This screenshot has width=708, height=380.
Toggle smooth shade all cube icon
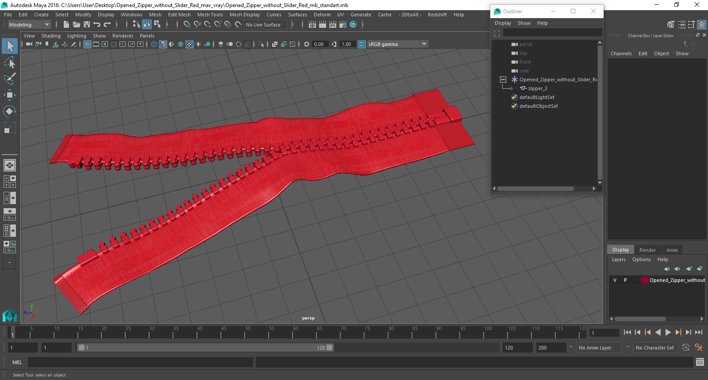tap(163, 44)
